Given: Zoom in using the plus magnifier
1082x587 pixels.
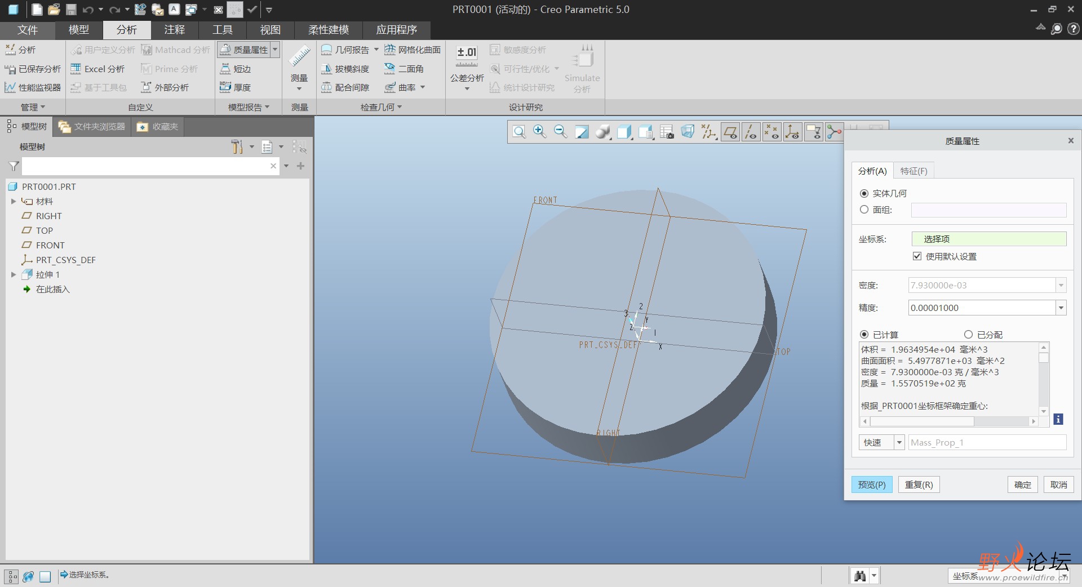Looking at the screenshot, I should pos(539,132).
